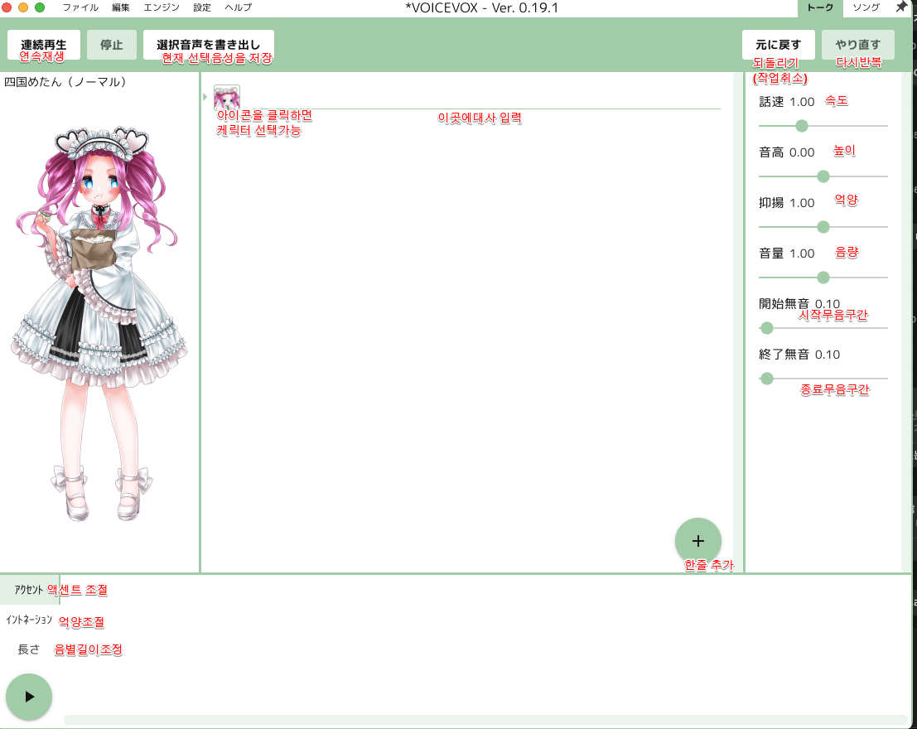Click the macOS yellow minimize window button
Viewport: 917px width, 729px height.
(23, 7)
